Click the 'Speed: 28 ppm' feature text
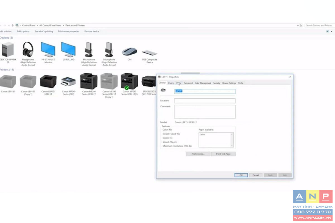This screenshot has width=335, height=223. pos(169,142)
